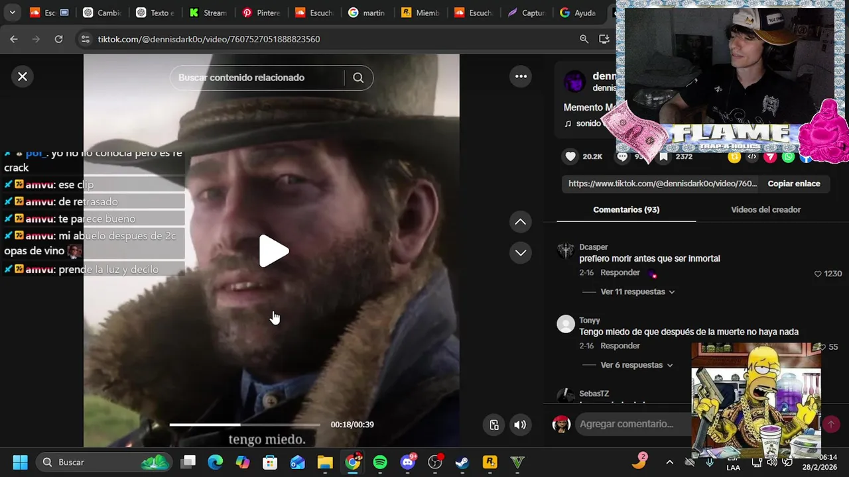This screenshot has width=849, height=477.
Task: Switch to martin Google browser tab
Action: [367, 13]
